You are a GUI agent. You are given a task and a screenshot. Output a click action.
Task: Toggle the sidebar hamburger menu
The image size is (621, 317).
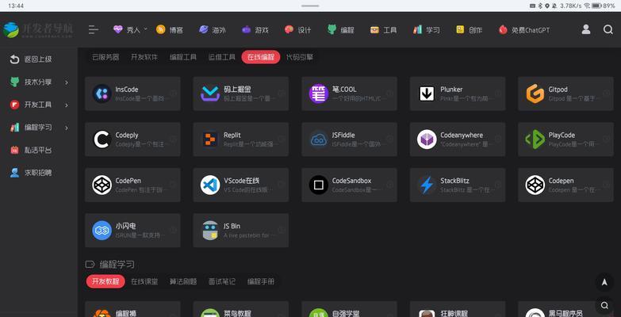click(x=94, y=29)
